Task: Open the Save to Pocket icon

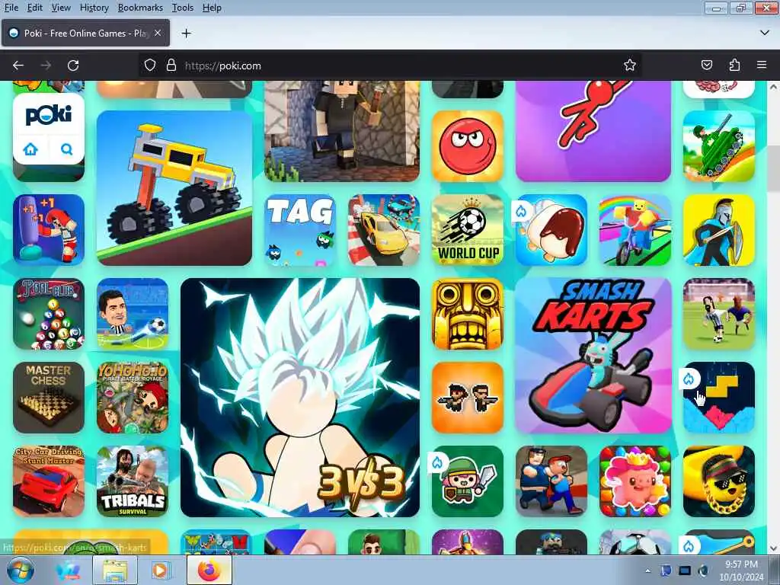Action: pos(706,66)
